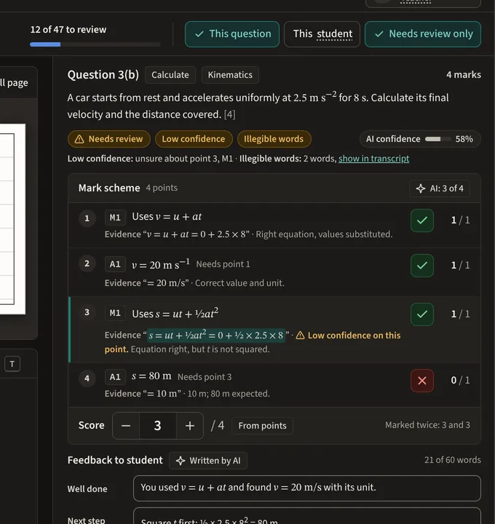Click the 1 / 1 score for point 1
Screen dimensions: 495x524
click(x=460, y=221)
